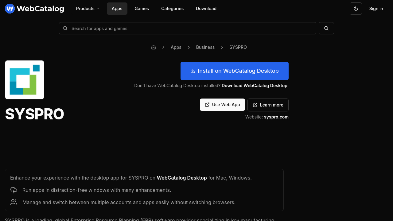
Task: Click Sign in button
Action: click(376, 9)
